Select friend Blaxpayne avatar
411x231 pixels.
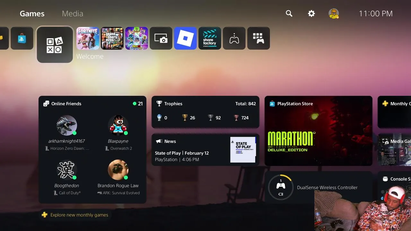[118, 125]
